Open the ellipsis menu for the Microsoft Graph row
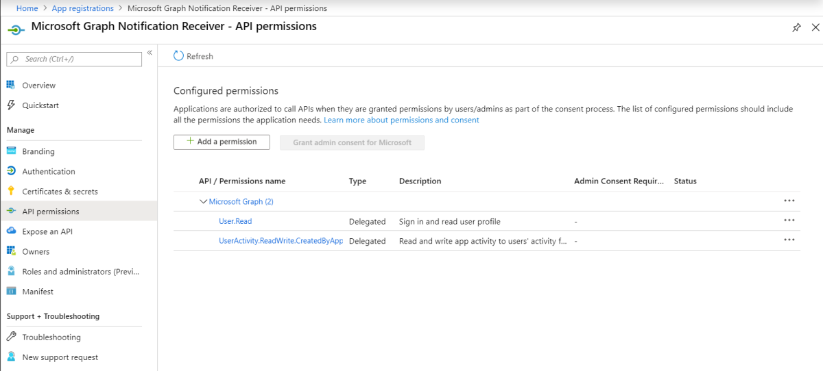The height and width of the screenshot is (371, 823). tap(789, 201)
